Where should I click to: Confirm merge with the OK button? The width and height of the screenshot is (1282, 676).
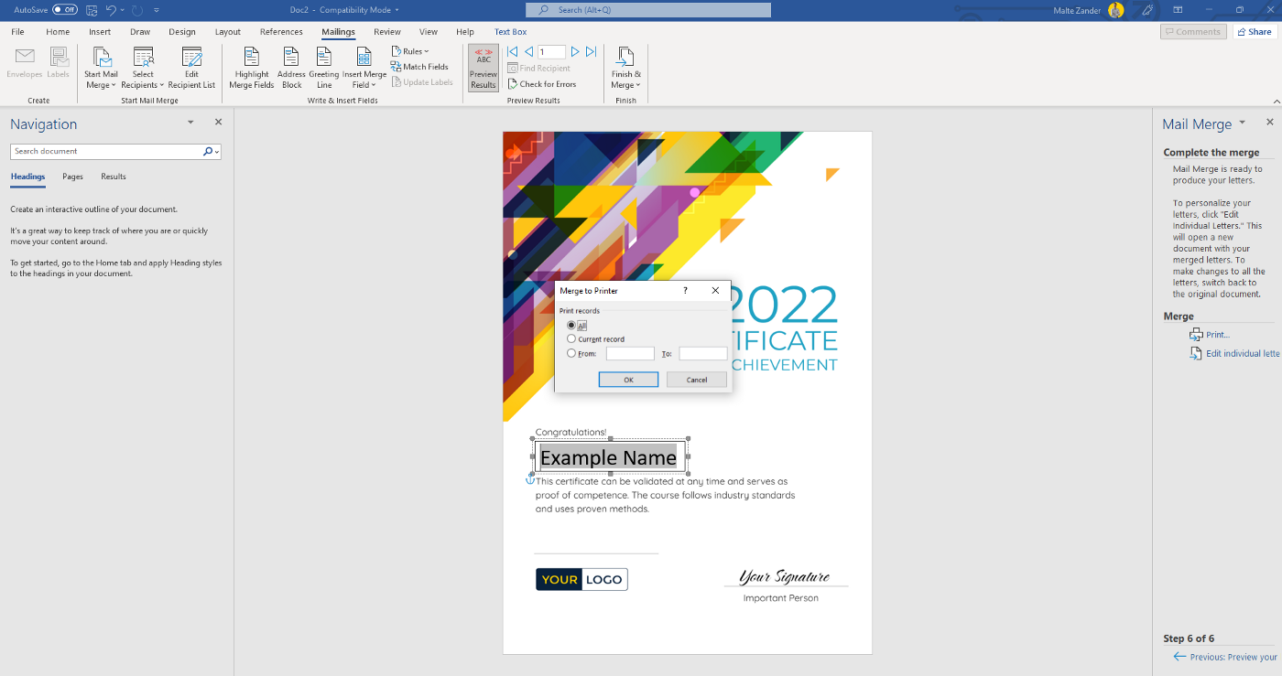[x=628, y=379]
